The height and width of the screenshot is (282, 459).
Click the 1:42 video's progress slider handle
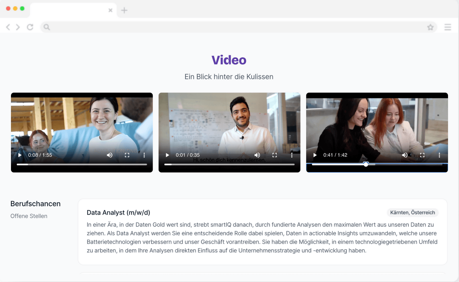pos(366,164)
